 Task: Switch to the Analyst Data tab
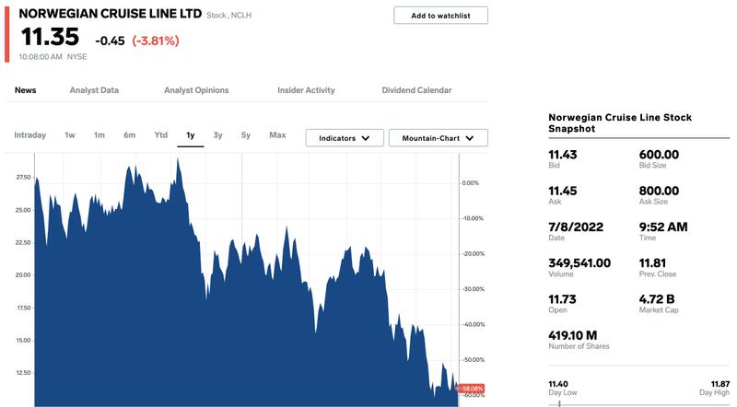click(94, 90)
